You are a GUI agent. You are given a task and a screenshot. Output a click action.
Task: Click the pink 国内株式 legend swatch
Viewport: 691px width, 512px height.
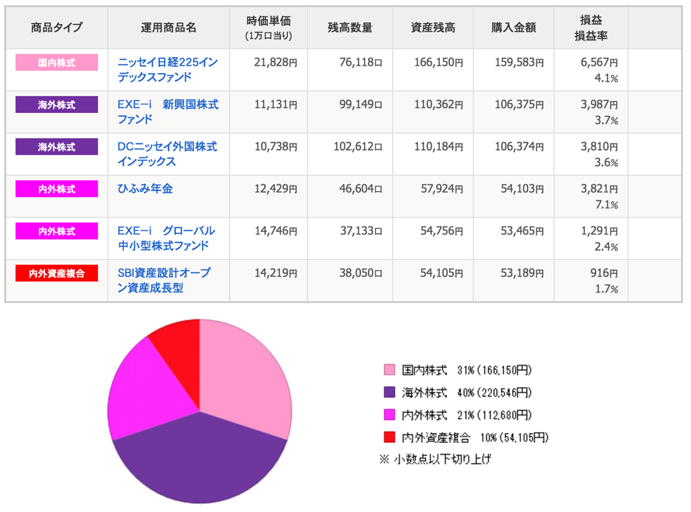click(389, 369)
